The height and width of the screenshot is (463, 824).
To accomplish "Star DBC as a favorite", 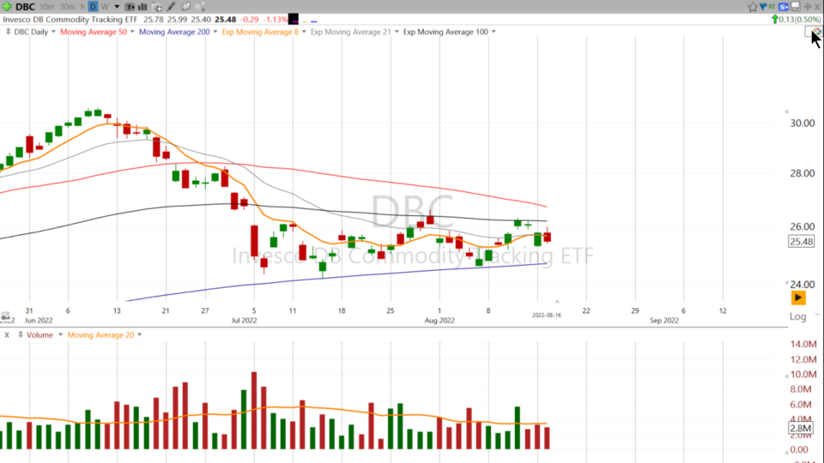I will 753,7.
